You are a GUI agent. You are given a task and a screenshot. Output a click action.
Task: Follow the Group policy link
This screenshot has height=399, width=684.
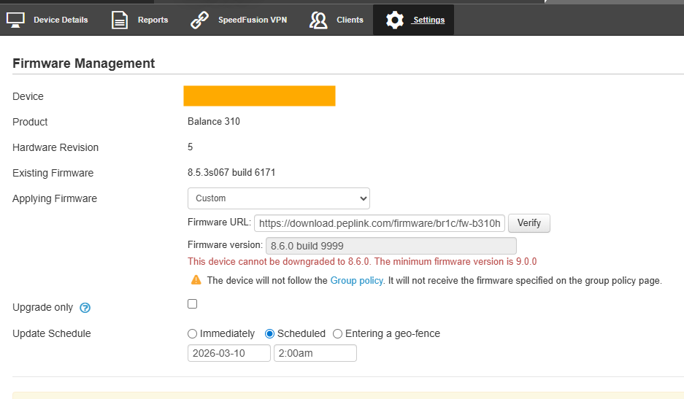356,281
